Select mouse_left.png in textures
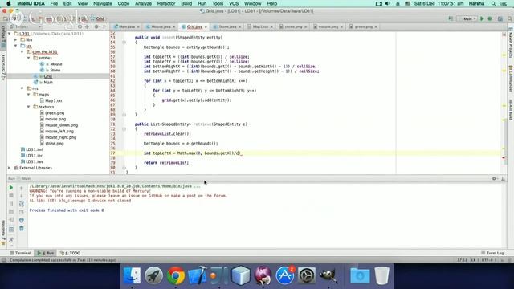Viewport: 514px width, 289px height. [x=57, y=131]
